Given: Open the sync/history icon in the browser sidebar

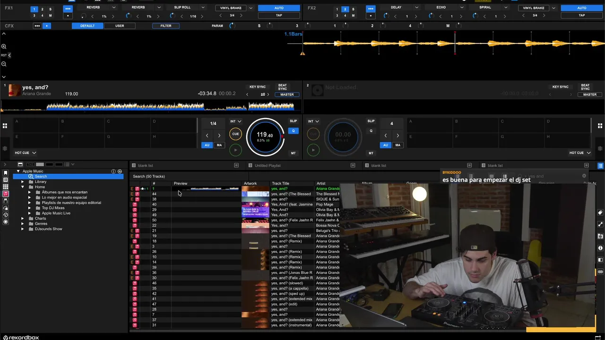Looking at the screenshot, I should (x=6, y=215).
